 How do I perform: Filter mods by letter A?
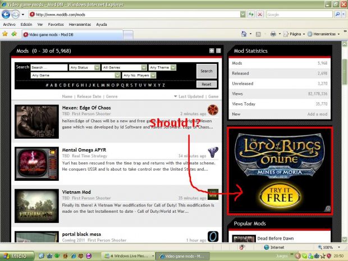click(x=52, y=85)
